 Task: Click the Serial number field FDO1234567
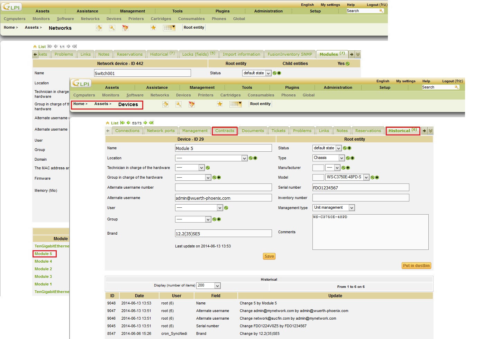(x=361, y=188)
